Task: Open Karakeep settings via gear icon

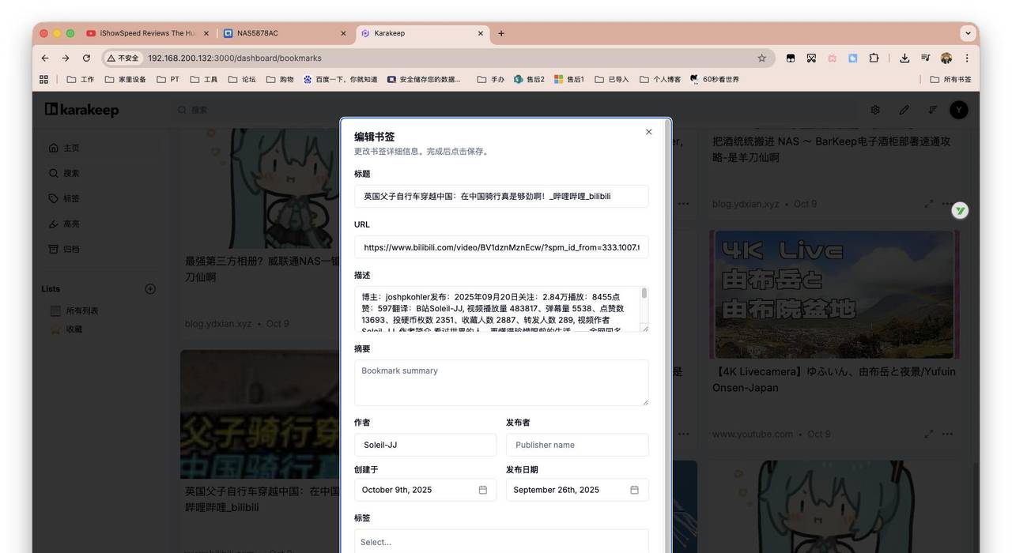Action: 875,110
